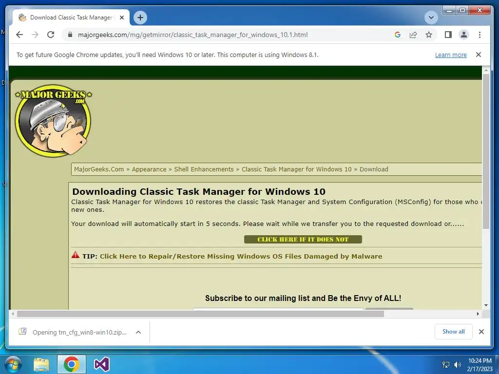Click the scroll left arrow
499x374 pixels.
click(13, 314)
